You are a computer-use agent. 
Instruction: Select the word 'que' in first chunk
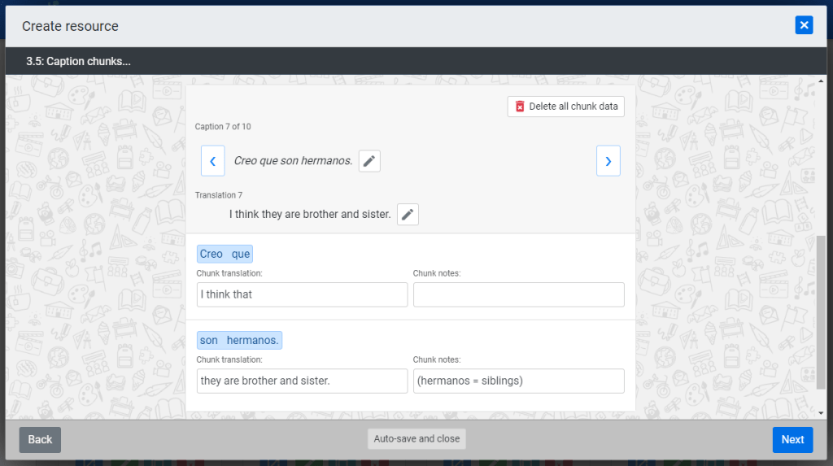(x=241, y=254)
